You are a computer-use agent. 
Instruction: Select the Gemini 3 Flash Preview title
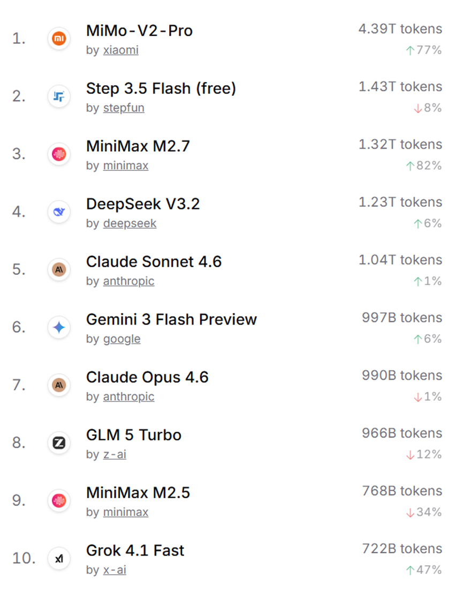pos(171,319)
